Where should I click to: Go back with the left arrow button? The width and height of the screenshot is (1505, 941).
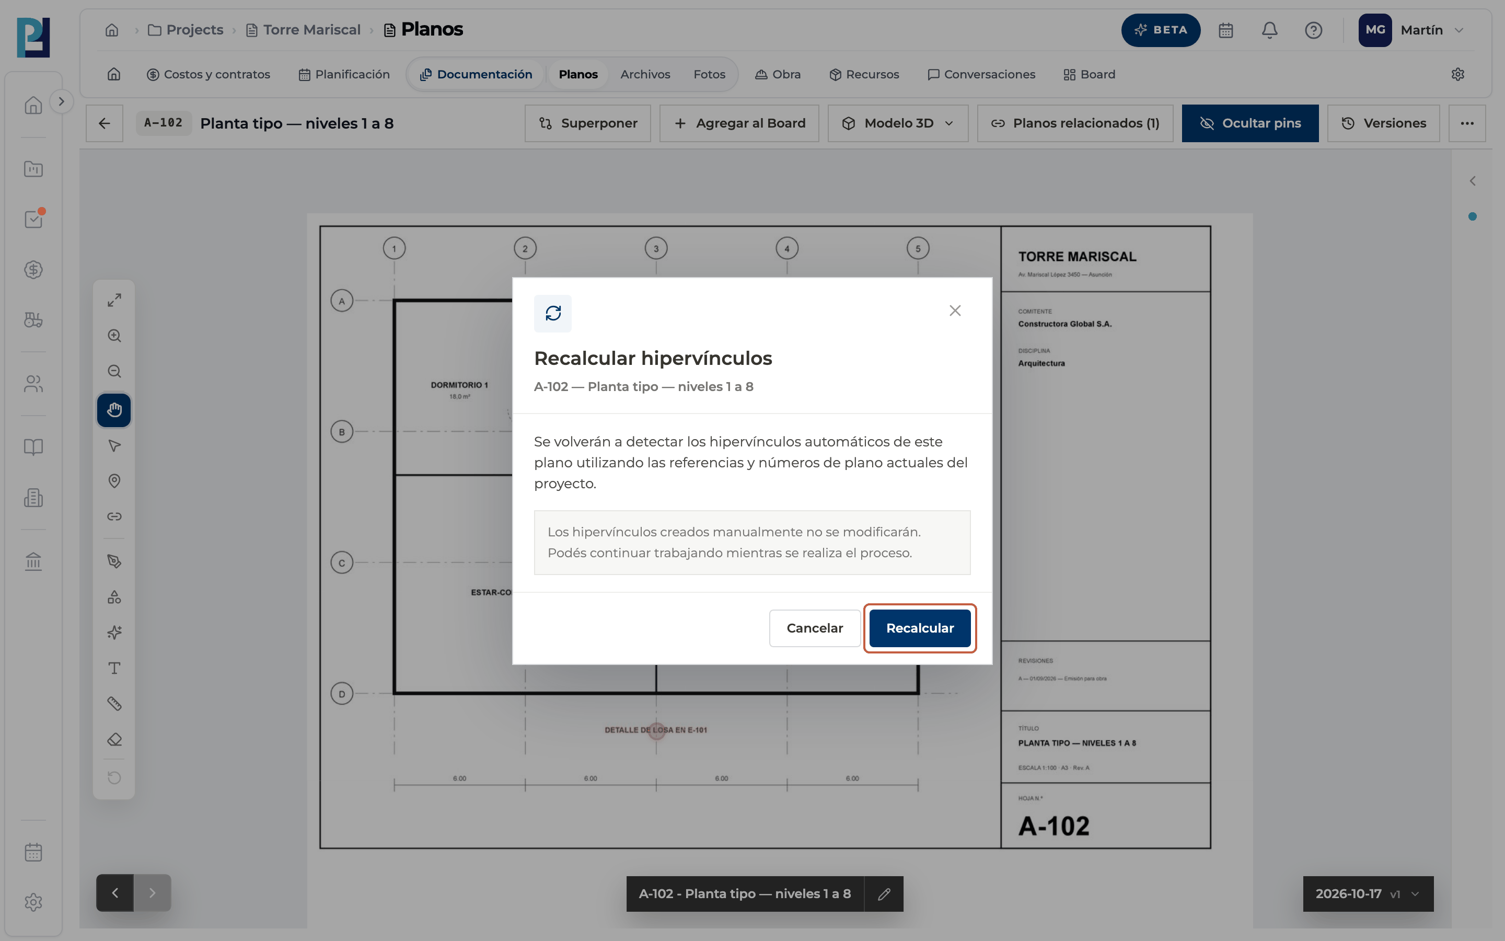pyautogui.click(x=105, y=123)
